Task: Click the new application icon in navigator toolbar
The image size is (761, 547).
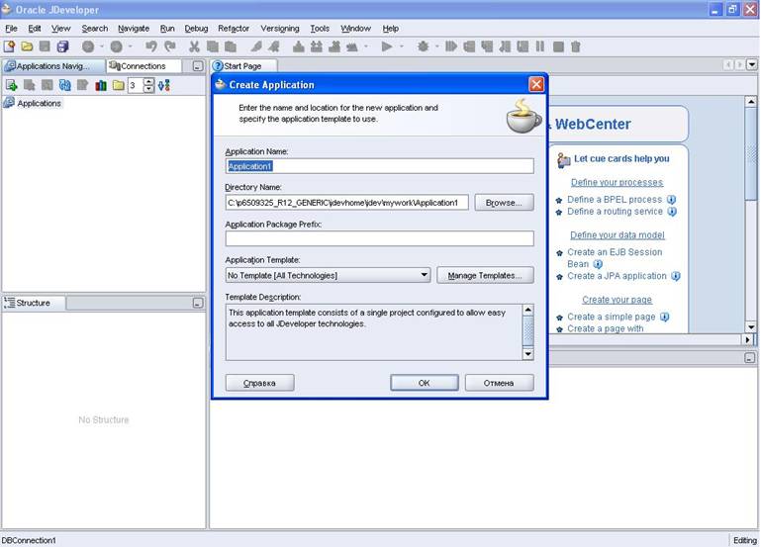Action: tap(11, 85)
